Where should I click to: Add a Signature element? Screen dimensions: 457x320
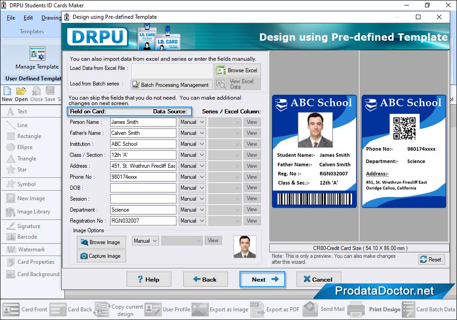(x=23, y=226)
